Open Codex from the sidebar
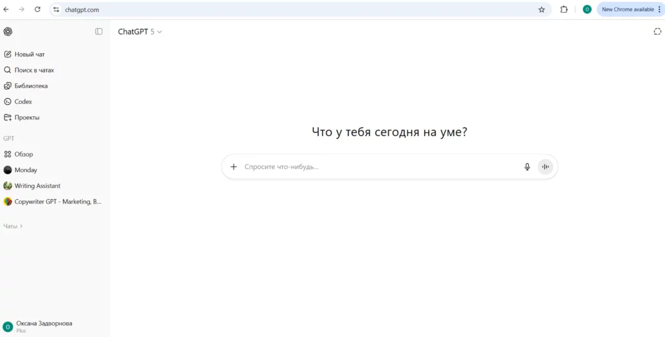Viewport: 665px width, 337px height. [23, 101]
